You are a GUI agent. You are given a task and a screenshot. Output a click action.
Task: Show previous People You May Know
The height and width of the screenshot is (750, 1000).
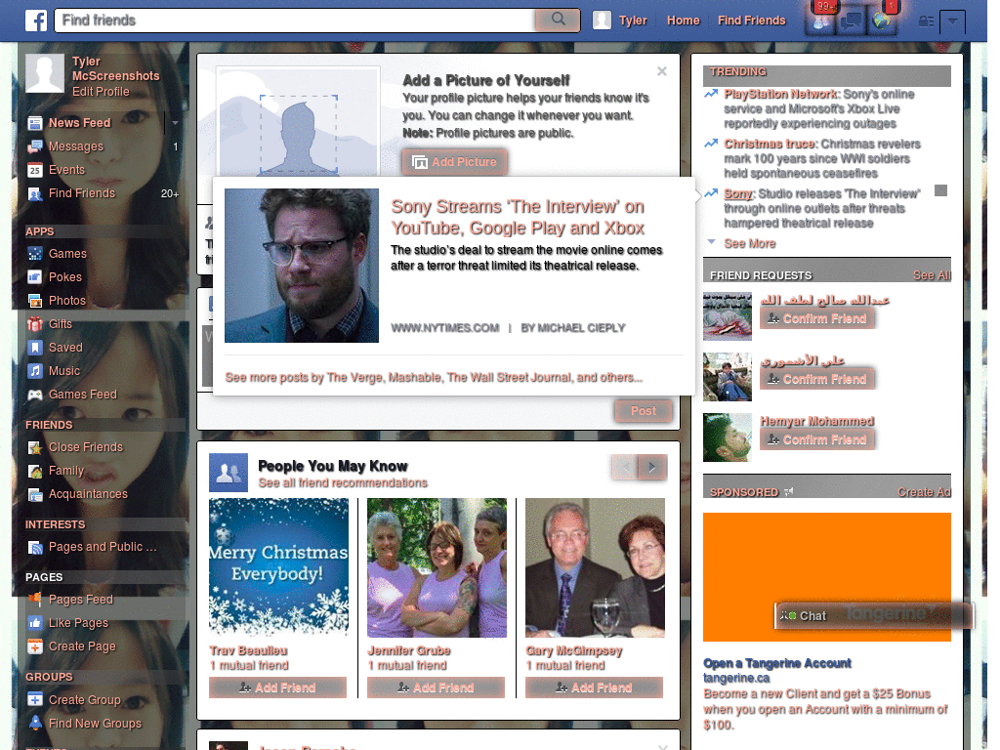tap(625, 468)
